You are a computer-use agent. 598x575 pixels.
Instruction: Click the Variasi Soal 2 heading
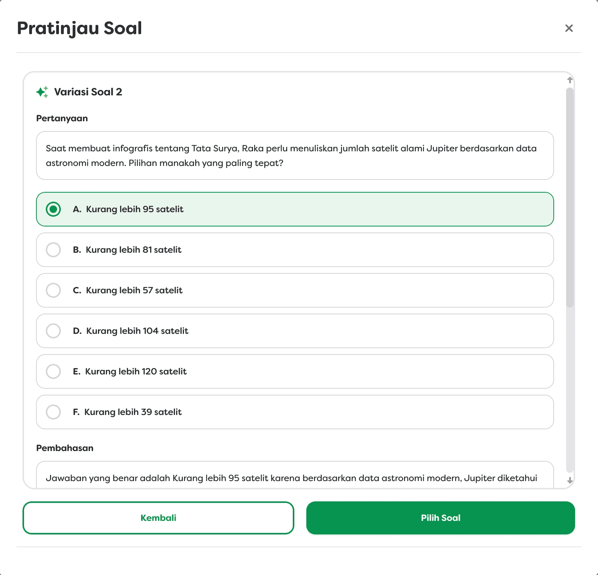[x=88, y=92]
